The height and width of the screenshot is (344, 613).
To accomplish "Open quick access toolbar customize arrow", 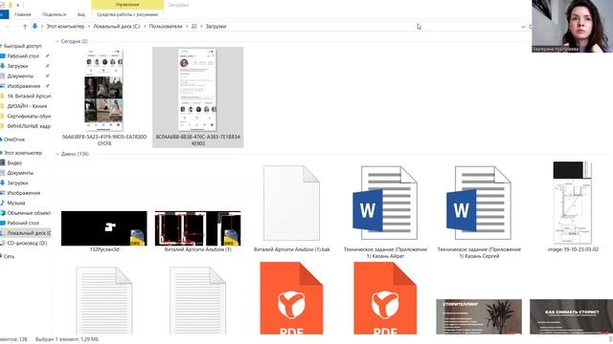I will [x=18, y=5].
